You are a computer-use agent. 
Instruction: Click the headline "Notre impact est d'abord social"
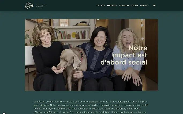click(124, 55)
